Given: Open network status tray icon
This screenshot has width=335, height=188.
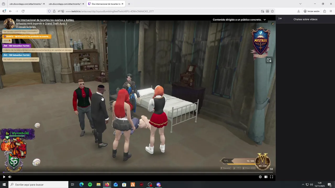Looking at the screenshot, I should pos(307,185).
